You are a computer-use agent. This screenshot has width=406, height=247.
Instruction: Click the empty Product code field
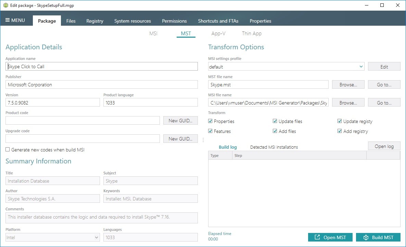point(83,121)
